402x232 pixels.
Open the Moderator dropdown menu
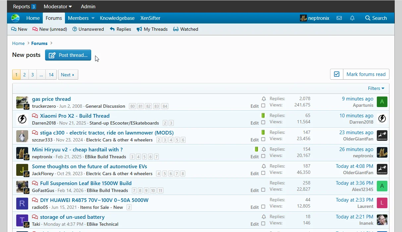(58, 7)
